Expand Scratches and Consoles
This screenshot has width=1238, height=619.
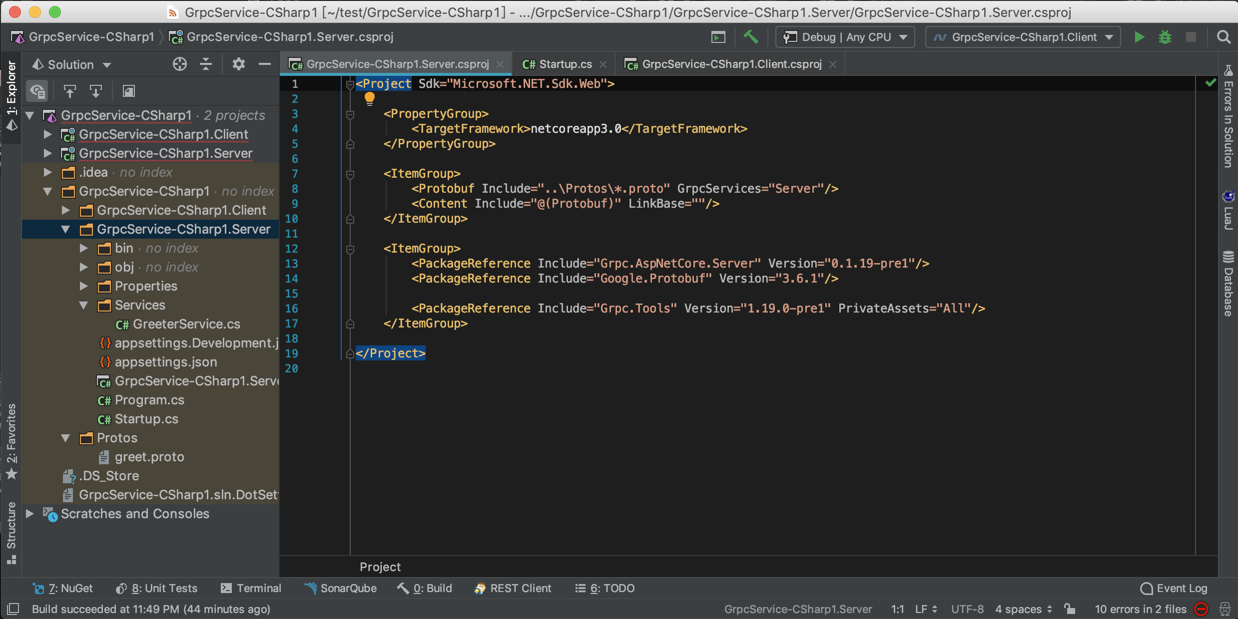click(30, 514)
